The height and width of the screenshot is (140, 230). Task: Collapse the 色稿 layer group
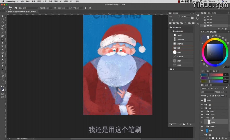[x=204, y=108]
